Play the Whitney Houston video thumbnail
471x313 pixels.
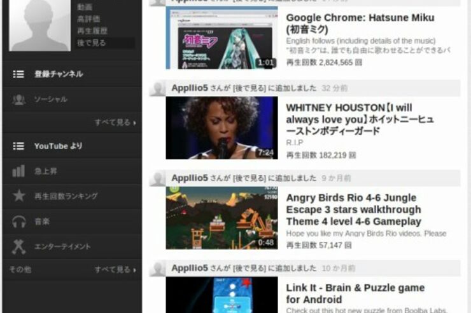tap(221, 128)
